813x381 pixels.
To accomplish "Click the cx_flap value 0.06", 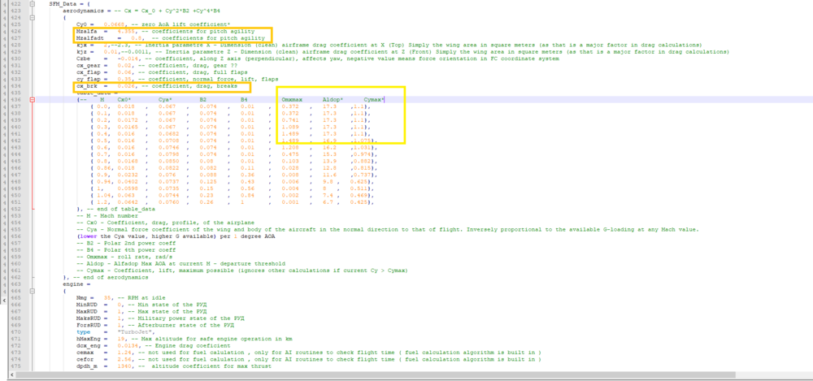I will (x=124, y=72).
